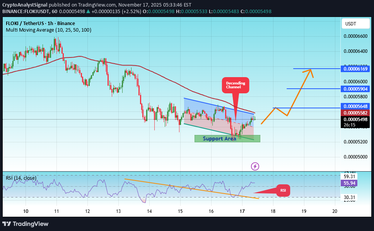374x231 pixels.
Task: Click the purple lightning bolt icon on the chart
Action: pos(255,166)
